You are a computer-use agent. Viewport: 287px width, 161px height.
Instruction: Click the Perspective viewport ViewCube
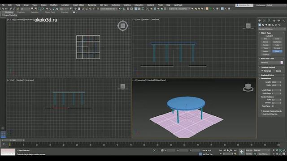pos(248,87)
